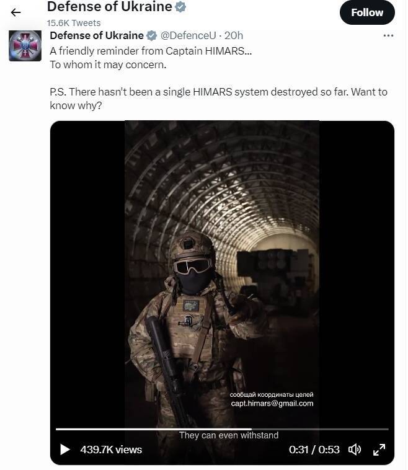The width and height of the screenshot is (408, 470).
Task: Mute the video using the speaker icon
Action: click(x=355, y=450)
